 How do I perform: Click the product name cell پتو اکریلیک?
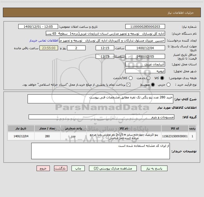(124, 136)
